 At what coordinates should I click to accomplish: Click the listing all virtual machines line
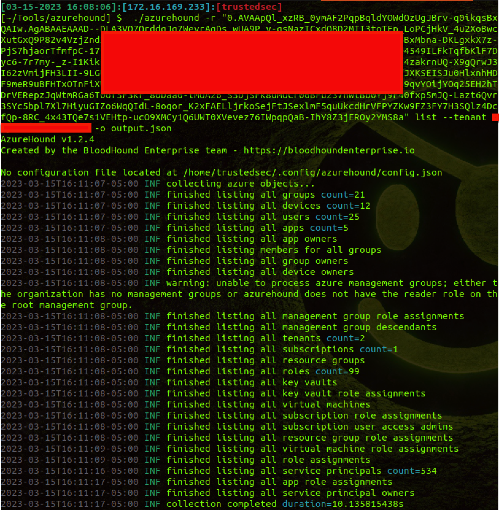click(x=268, y=404)
